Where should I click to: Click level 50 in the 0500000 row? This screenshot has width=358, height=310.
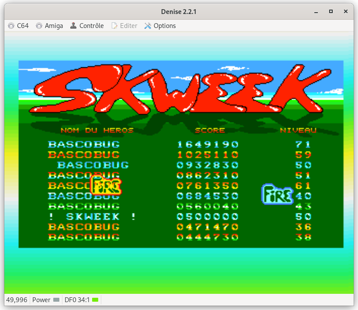click(303, 216)
